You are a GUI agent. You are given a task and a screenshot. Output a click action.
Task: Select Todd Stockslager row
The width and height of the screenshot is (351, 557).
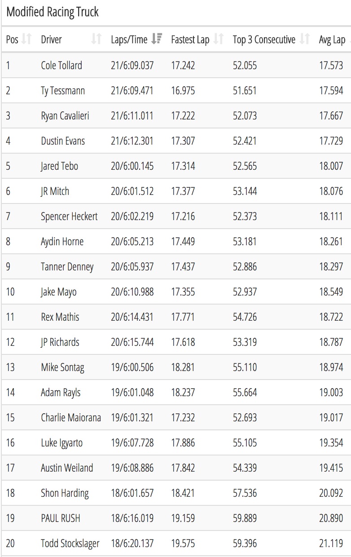175,544
